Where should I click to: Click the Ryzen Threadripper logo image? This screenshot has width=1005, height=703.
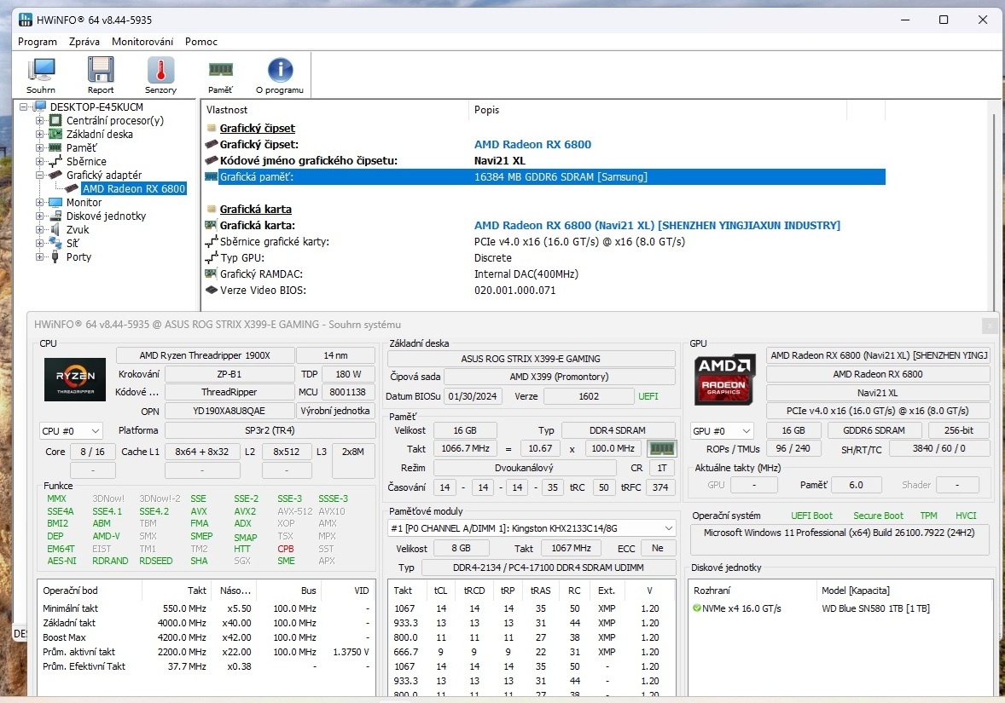point(74,380)
